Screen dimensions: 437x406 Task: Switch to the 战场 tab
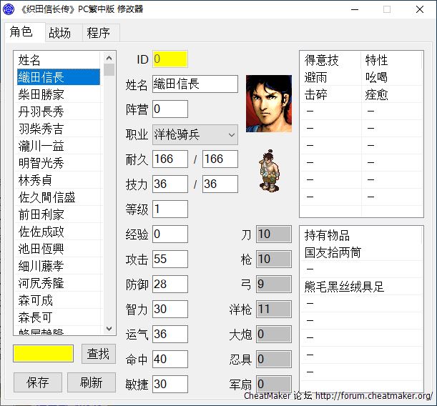(x=59, y=33)
